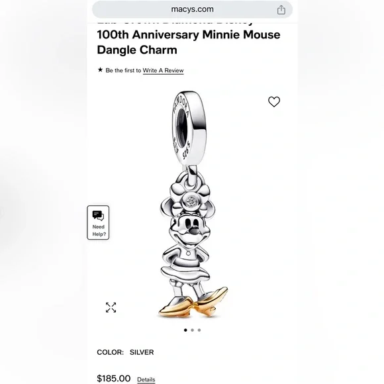This screenshot has height=384, width=384.
Task: Focus the macys.com address bar
Action: click(192, 9)
